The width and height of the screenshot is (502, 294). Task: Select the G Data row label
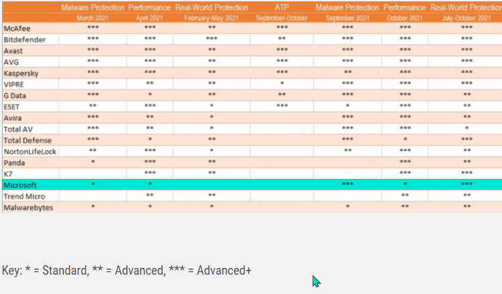[x=15, y=96]
